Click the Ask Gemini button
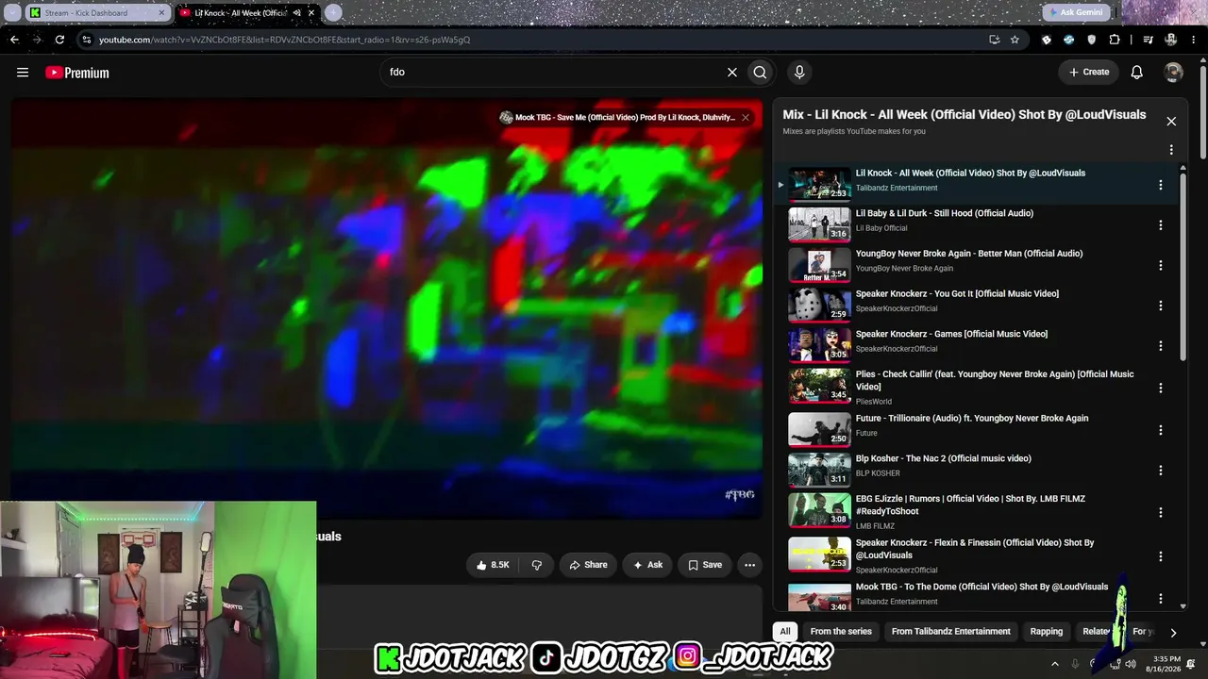 1075,12
